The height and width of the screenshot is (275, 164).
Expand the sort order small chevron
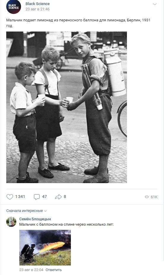tap(45, 211)
